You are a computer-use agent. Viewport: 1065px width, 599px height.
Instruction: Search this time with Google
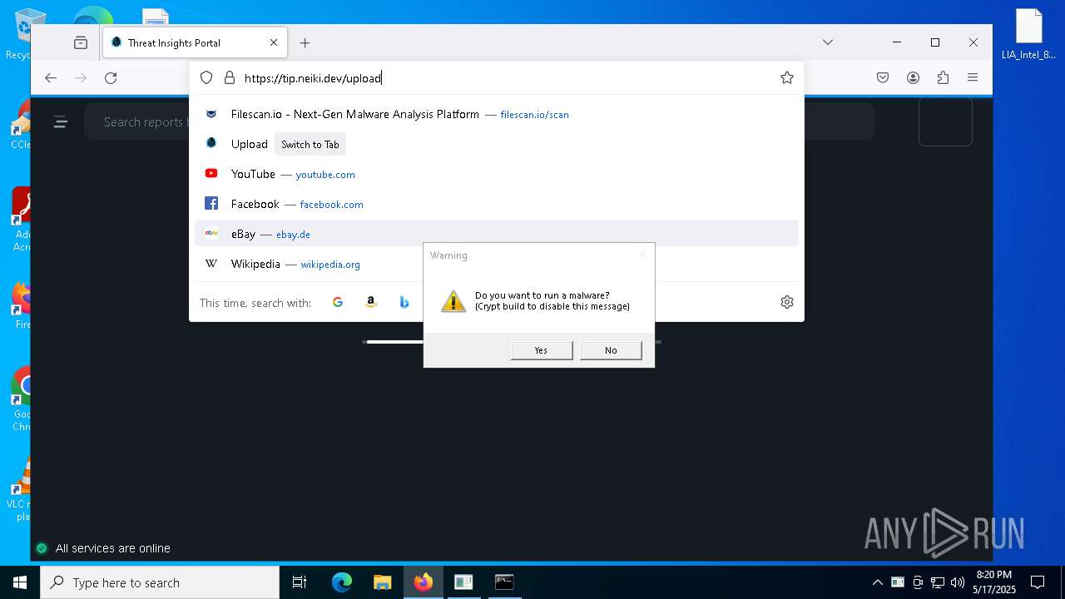pyautogui.click(x=338, y=303)
